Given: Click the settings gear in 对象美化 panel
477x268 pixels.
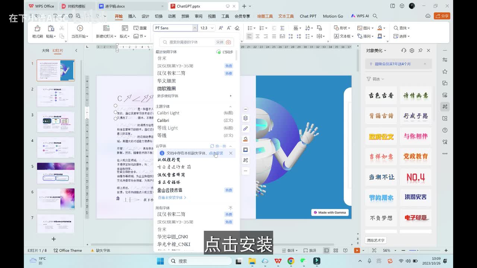Looking at the screenshot, I should (x=412, y=51).
